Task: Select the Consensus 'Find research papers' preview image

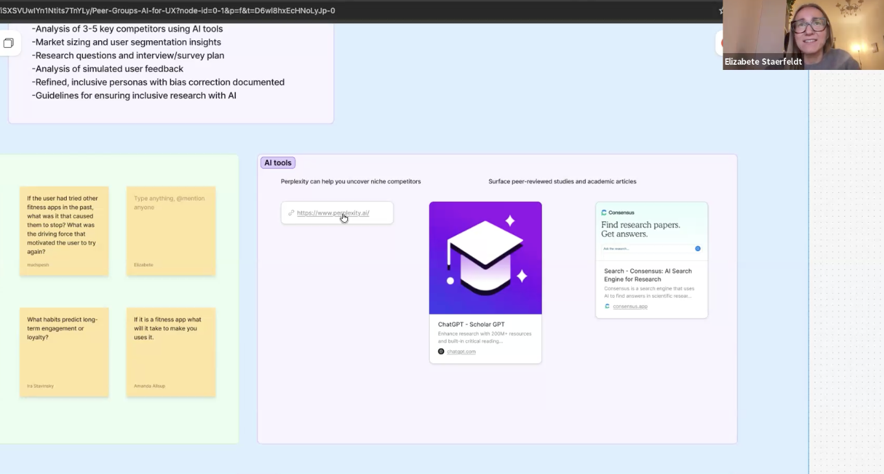Action: [x=651, y=231]
